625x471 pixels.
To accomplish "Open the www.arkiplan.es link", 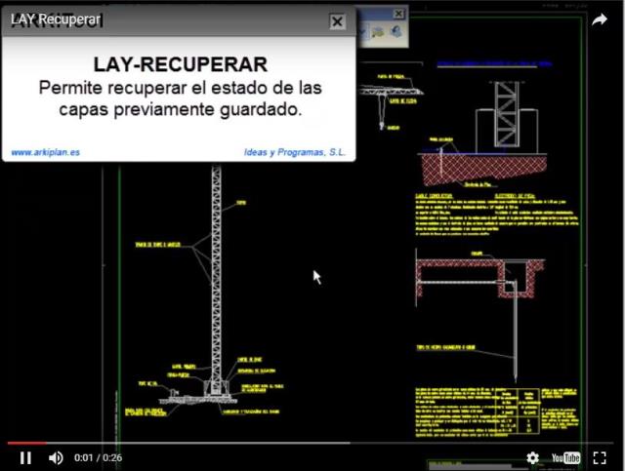I will coord(46,152).
